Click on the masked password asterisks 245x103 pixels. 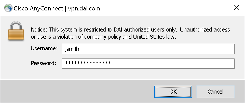pos(88,63)
